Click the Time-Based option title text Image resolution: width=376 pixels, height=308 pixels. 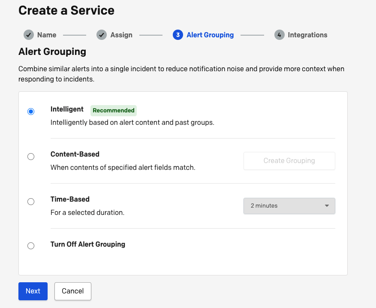(70, 199)
